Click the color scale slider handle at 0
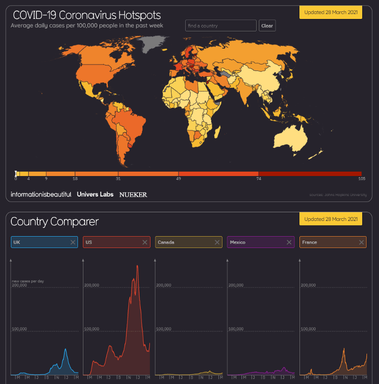Image resolution: width=379 pixels, height=384 pixels. coord(16,174)
